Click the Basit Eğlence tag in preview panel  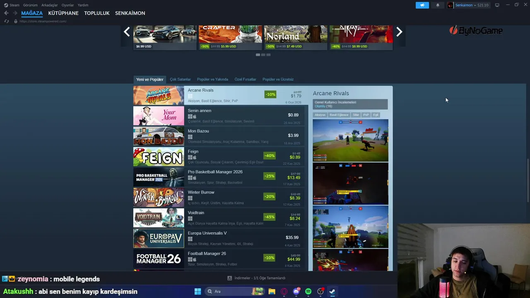[339, 115]
